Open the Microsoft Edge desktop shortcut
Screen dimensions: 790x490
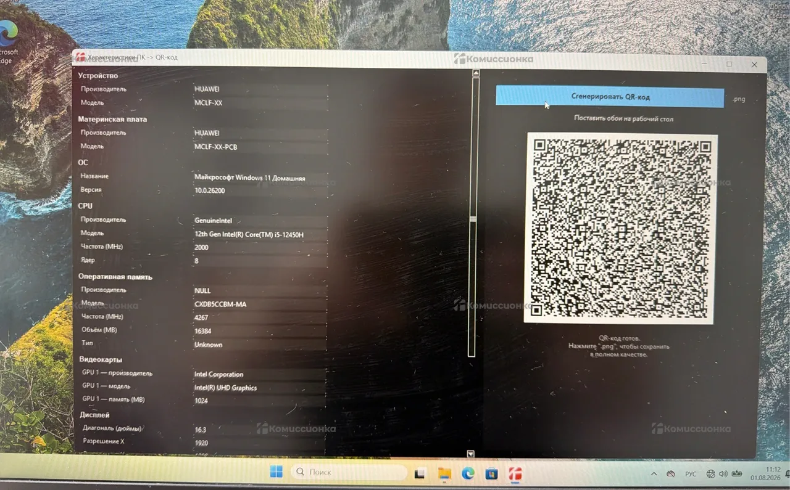pos(9,42)
